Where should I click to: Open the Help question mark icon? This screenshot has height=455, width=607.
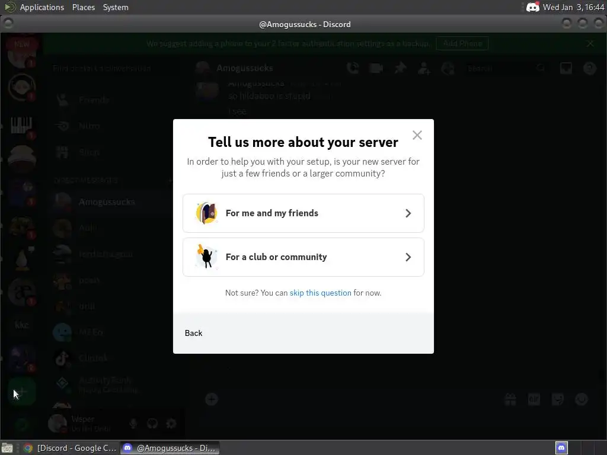(590, 68)
